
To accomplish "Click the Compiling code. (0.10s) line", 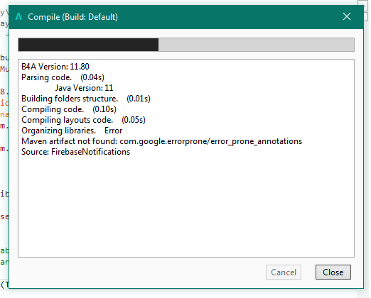I will point(69,109).
